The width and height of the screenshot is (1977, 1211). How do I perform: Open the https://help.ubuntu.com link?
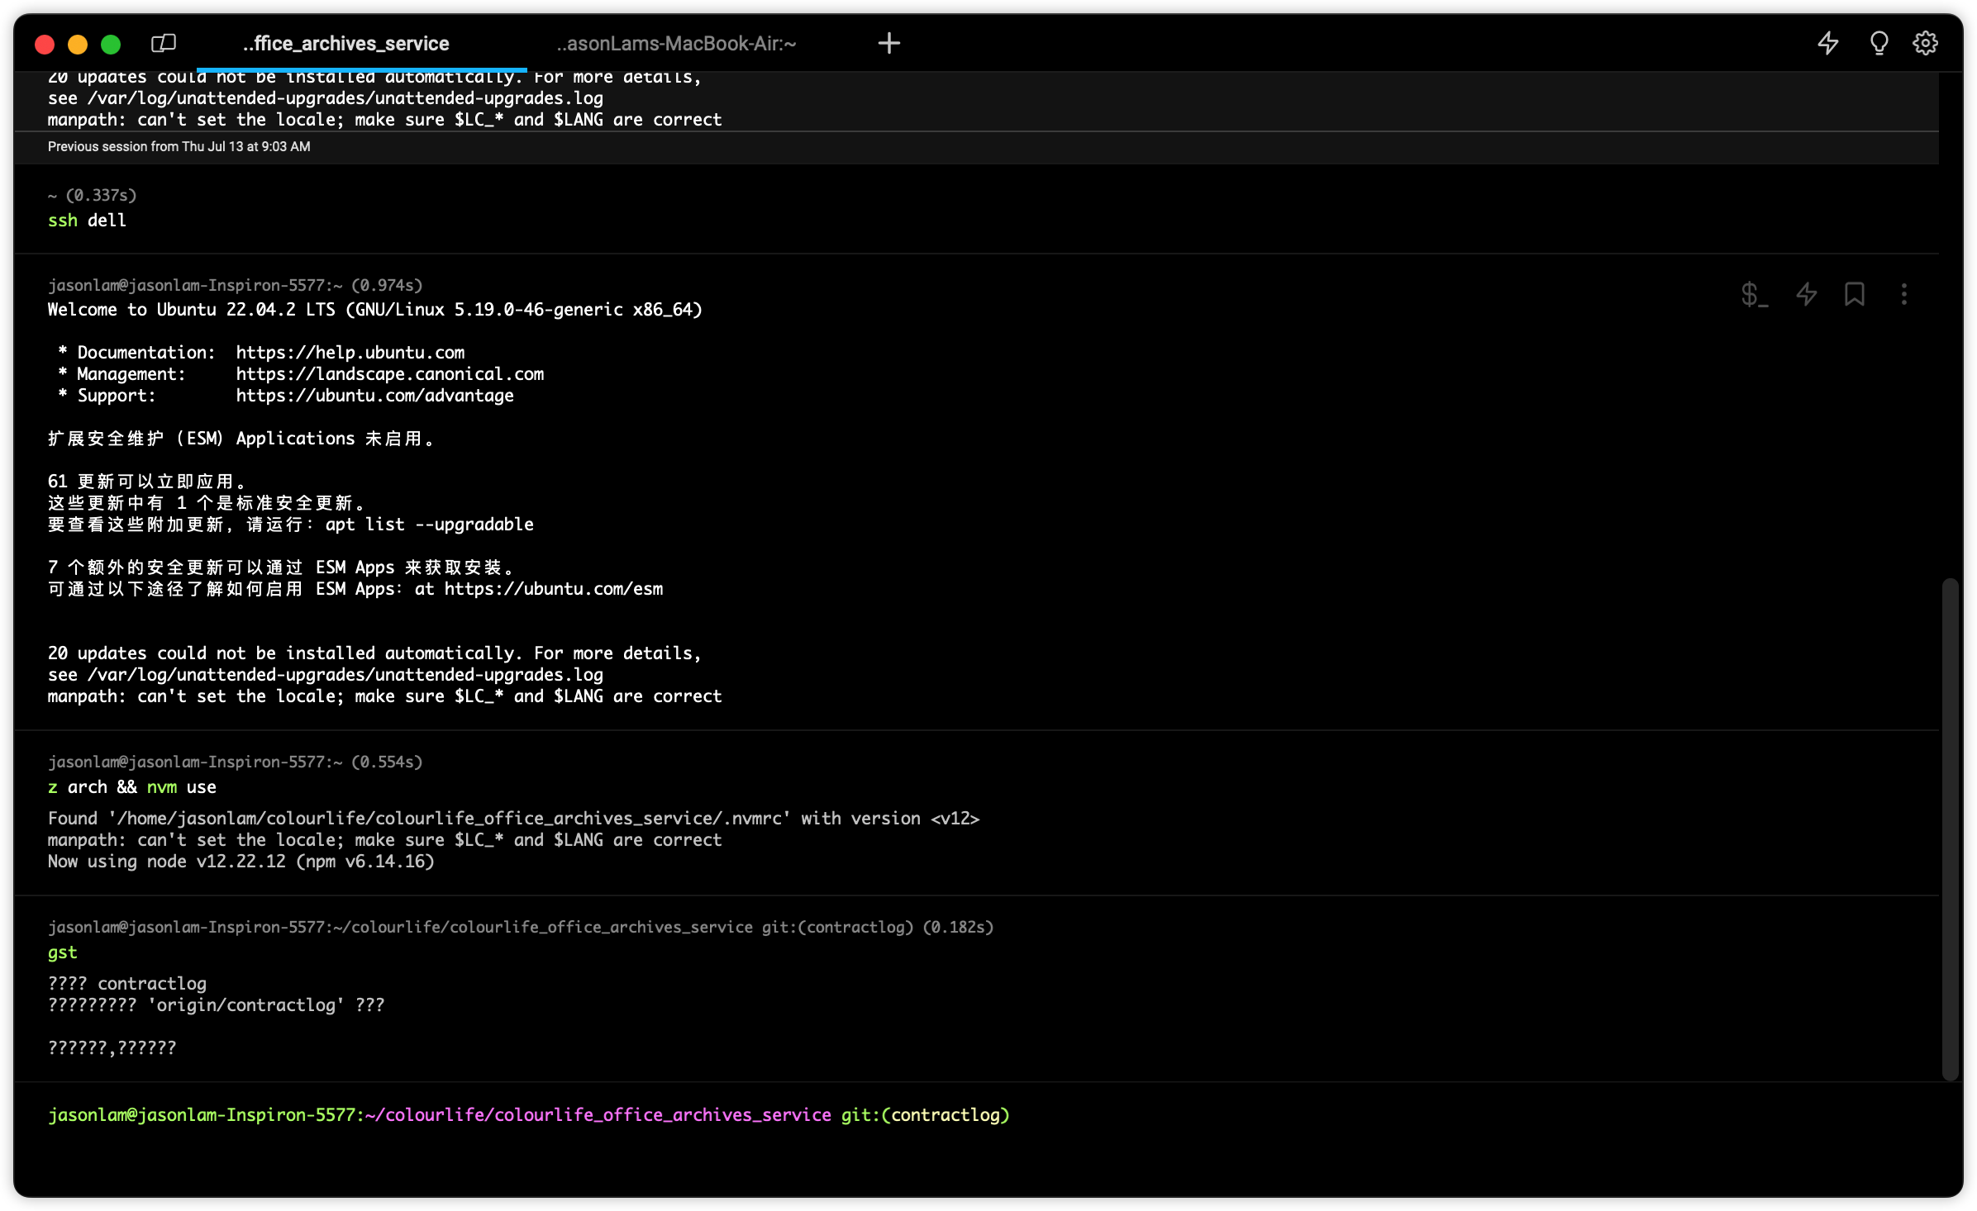tap(350, 352)
